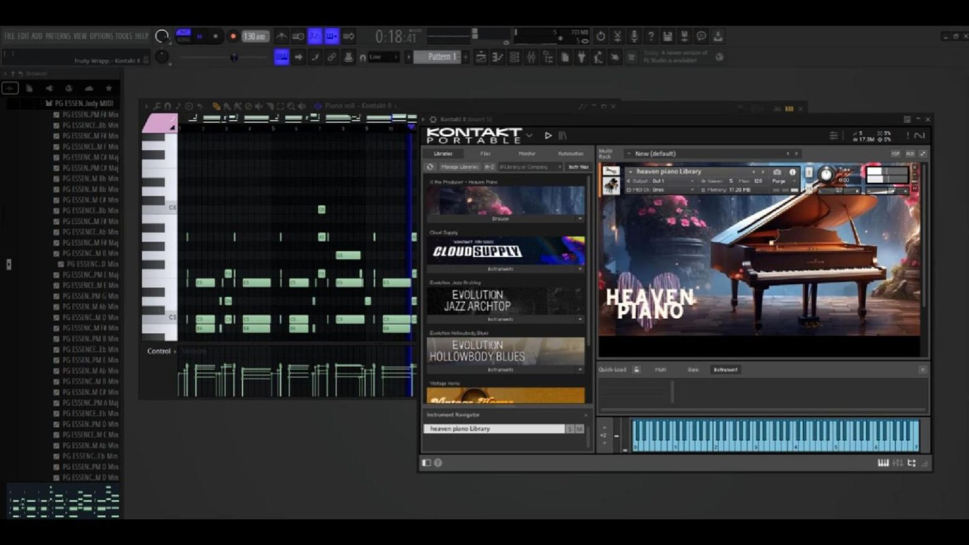This screenshot has height=545, width=969.
Task: Open the Control lane dropdown in piano roll
Action: (162, 351)
